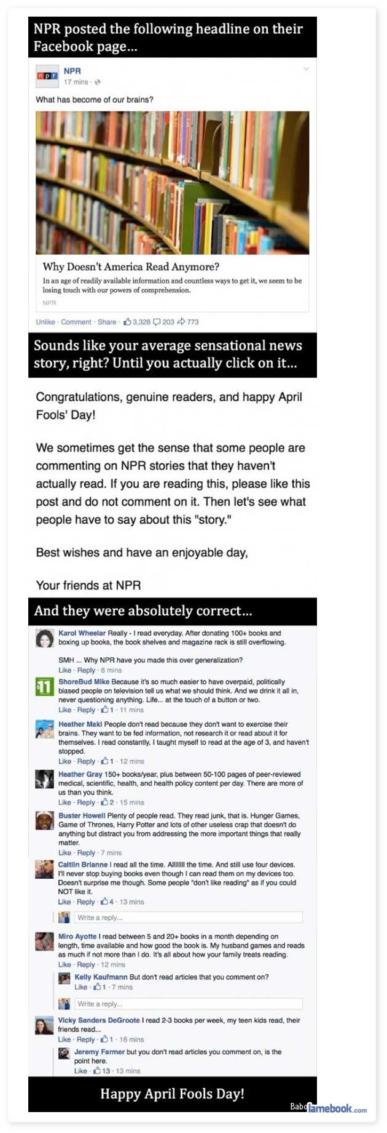
Task: Click Karol Wheelar's profile picture
Action: [x=44, y=638]
